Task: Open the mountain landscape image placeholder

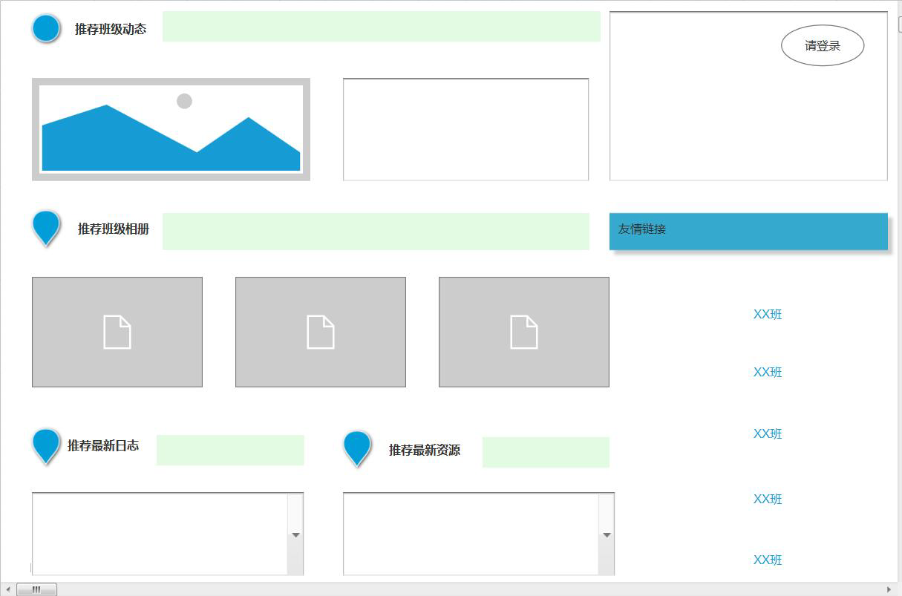Action: coord(171,129)
